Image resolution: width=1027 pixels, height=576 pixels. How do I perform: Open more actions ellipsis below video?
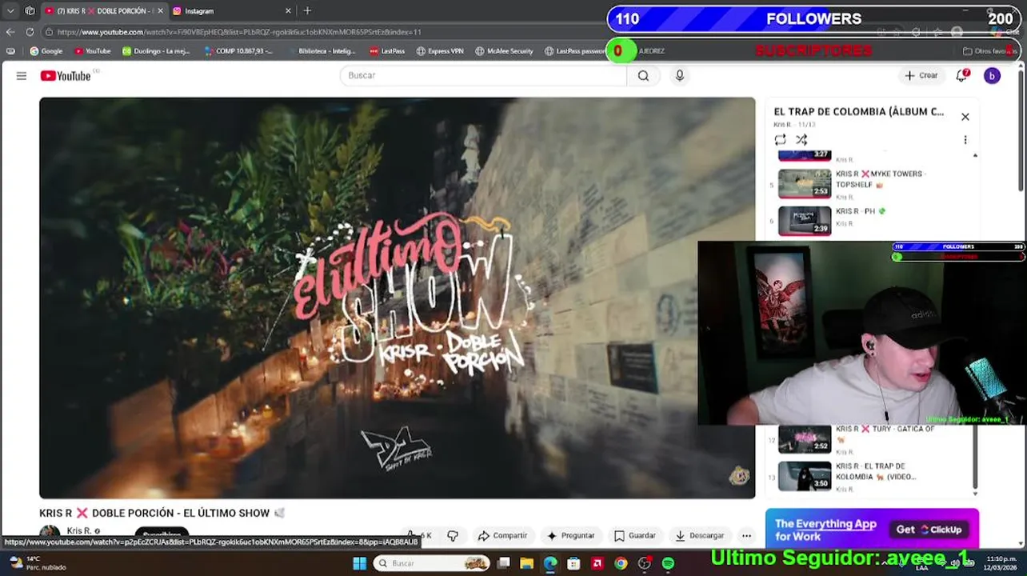tap(746, 535)
